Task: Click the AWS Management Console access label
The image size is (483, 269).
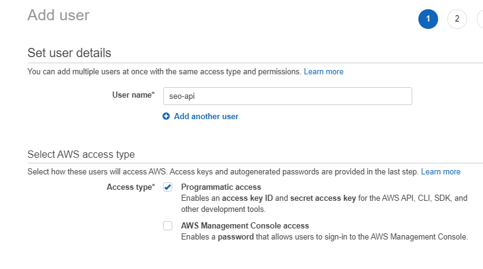Action: (x=245, y=225)
